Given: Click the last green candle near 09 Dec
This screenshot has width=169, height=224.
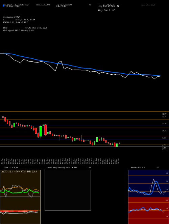Looking at the screenshot, I should pyautogui.click(x=117, y=145).
